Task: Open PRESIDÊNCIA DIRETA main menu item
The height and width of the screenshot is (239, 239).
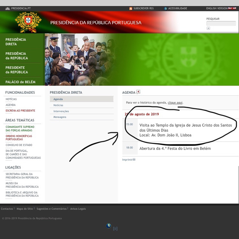Action: pyautogui.click(x=16, y=42)
